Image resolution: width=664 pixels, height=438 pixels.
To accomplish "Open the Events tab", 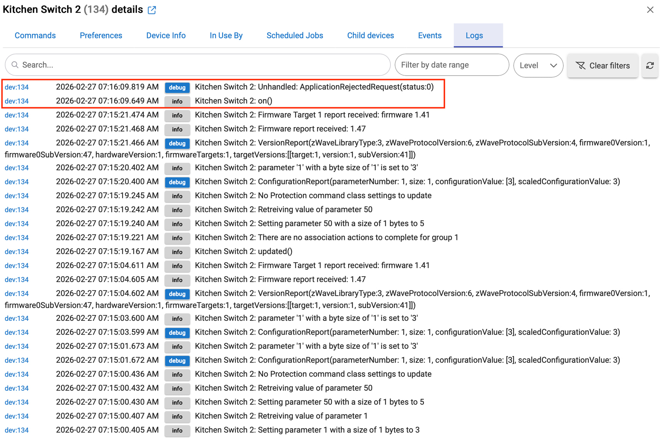I will (430, 36).
